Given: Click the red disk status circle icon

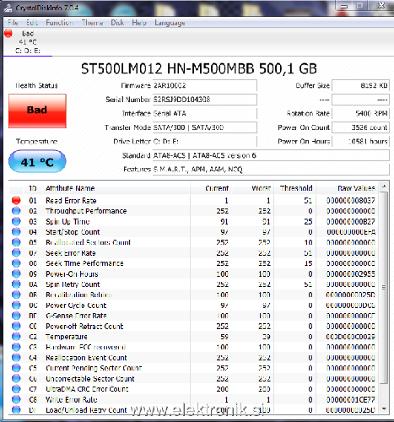Looking at the screenshot, I should pos(8,33).
